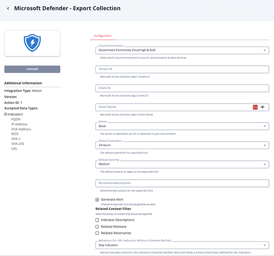274x256 pixels.
Task: Select IP Address in accepted data types
Action: coord(19,124)
